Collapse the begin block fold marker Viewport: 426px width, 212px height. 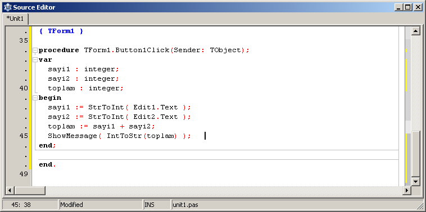pos(35,98)
